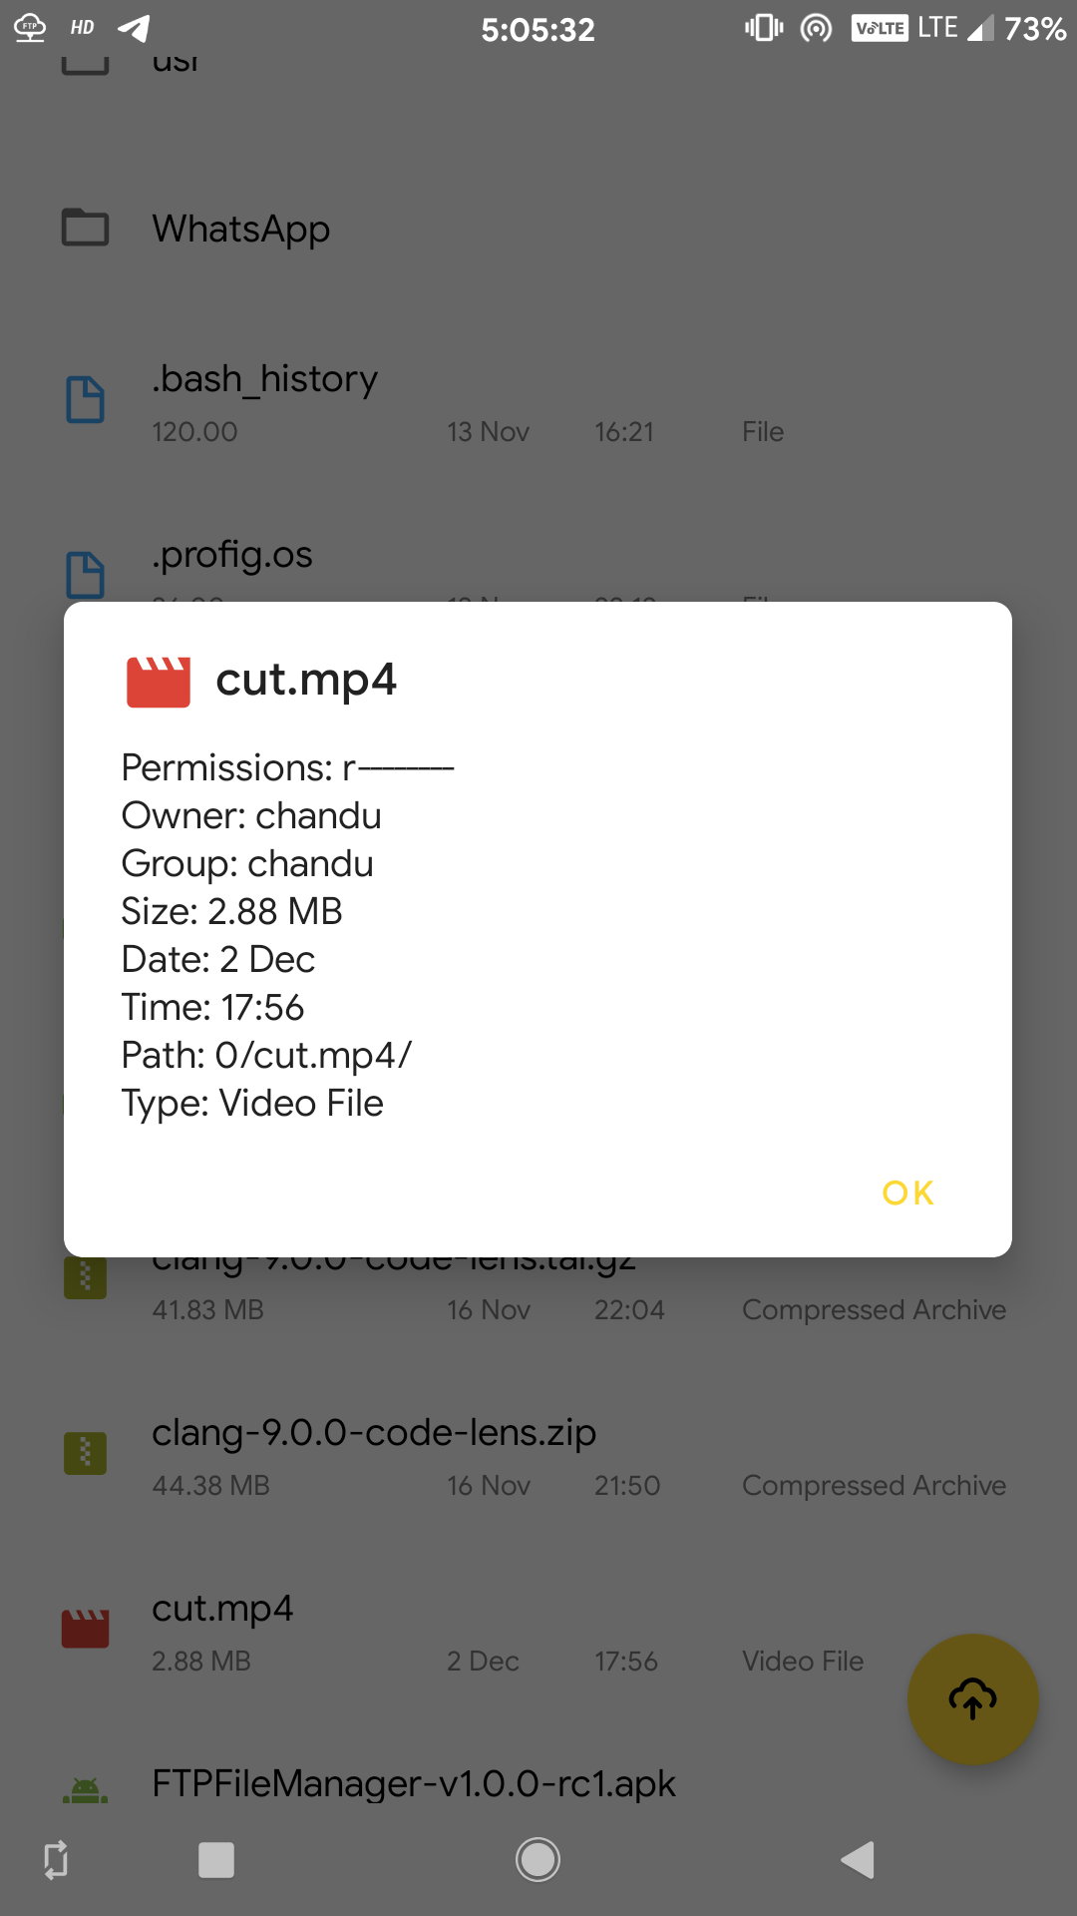Open clang-9.0.0-code-lens.zip entry
Viewport: 1077px width, 1916px height.
(374, 1434)
